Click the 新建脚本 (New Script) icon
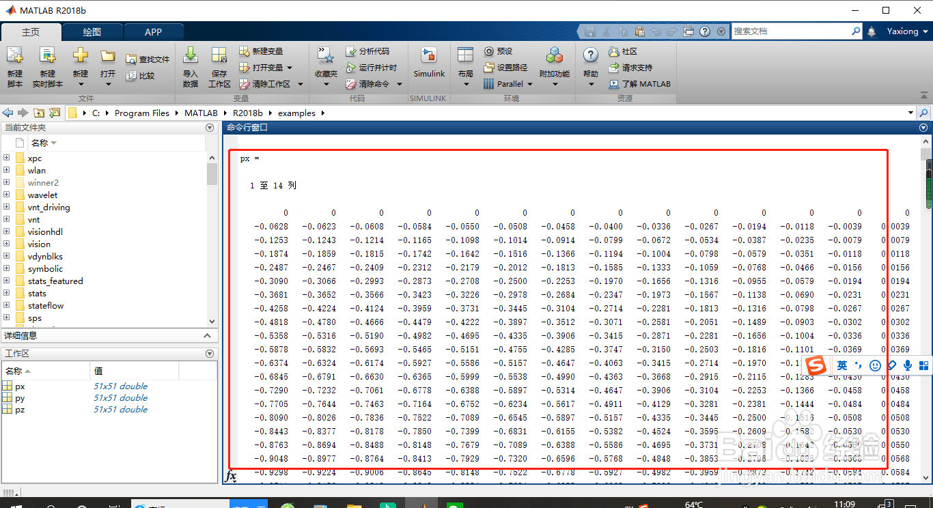This screenshot has height=508, width=933. 14,56
